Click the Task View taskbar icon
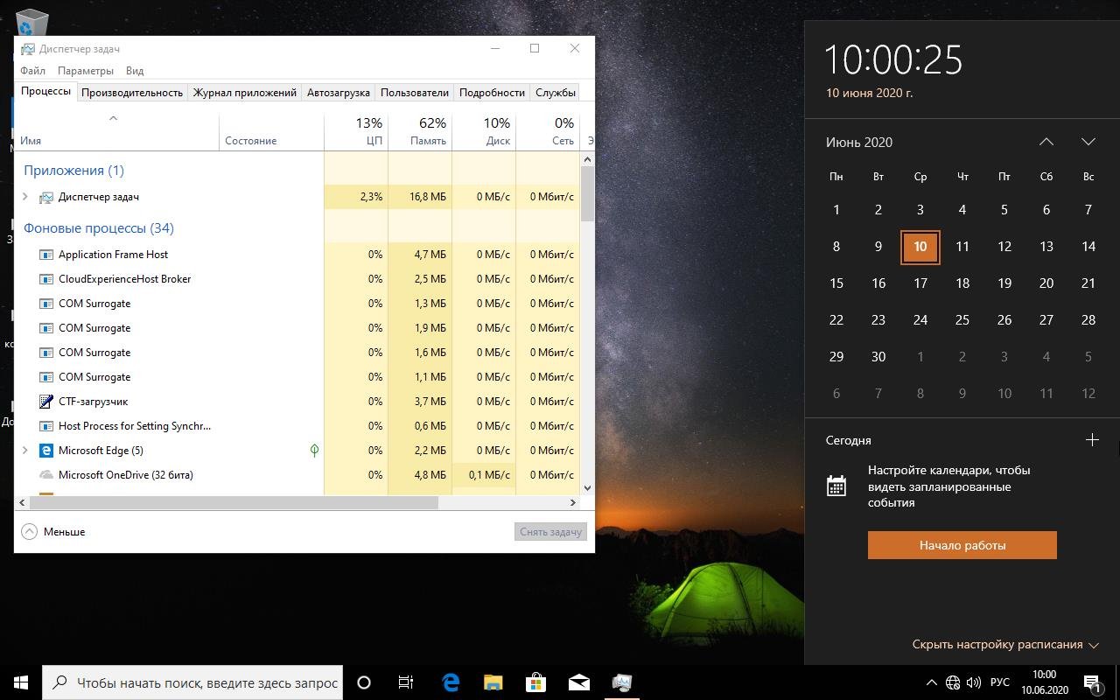The width and height of the screenshot is (1120, 700). 406,682
